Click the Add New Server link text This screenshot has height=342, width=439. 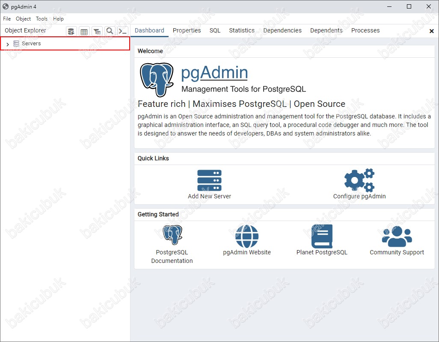[x=209, y=196]
